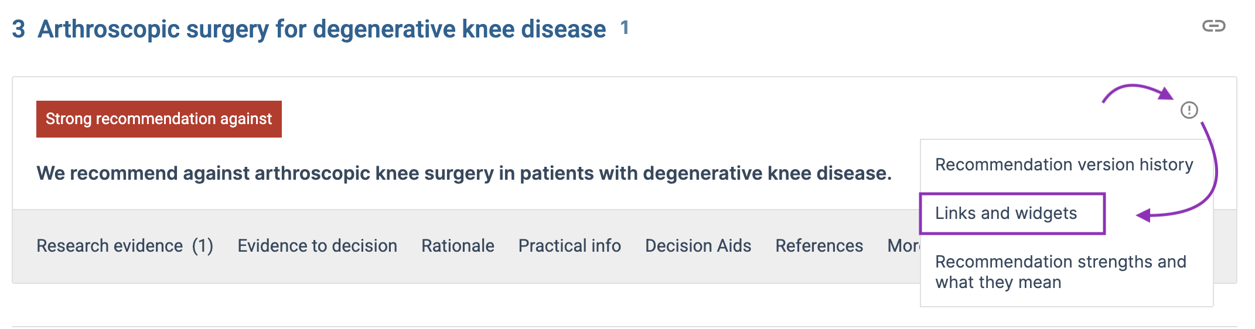Show the Practical info tab
The width and height of the screenshot is (1255, 329).
click(569, 246)
